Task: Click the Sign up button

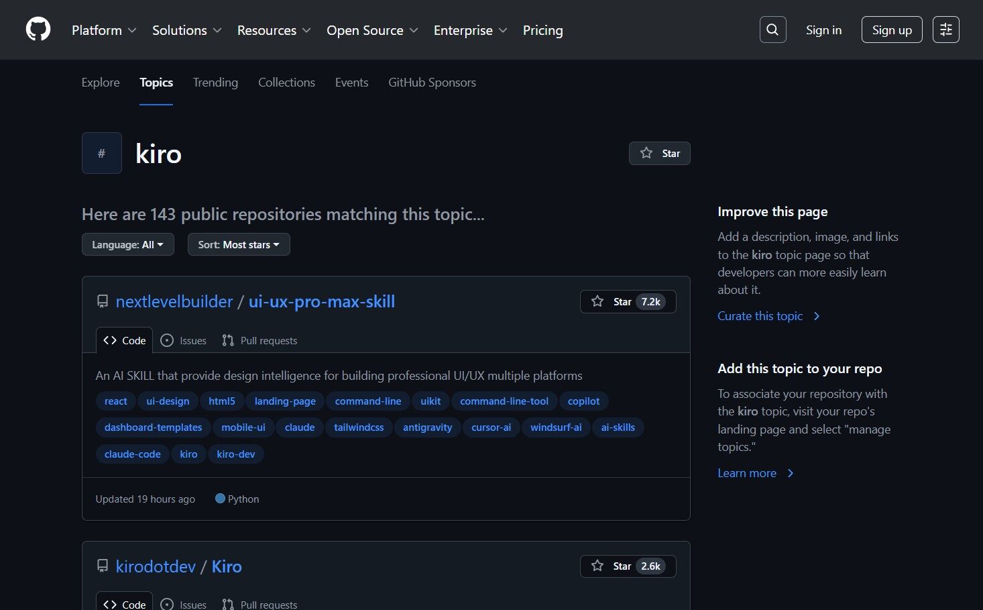Action: 891,30
